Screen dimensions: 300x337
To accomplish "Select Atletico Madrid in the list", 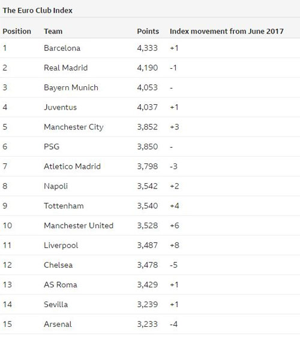I will [x=73, y=166].
